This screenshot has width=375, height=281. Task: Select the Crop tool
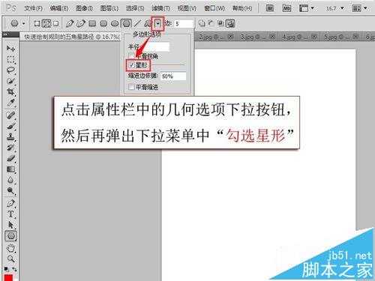tap(10, 92)
